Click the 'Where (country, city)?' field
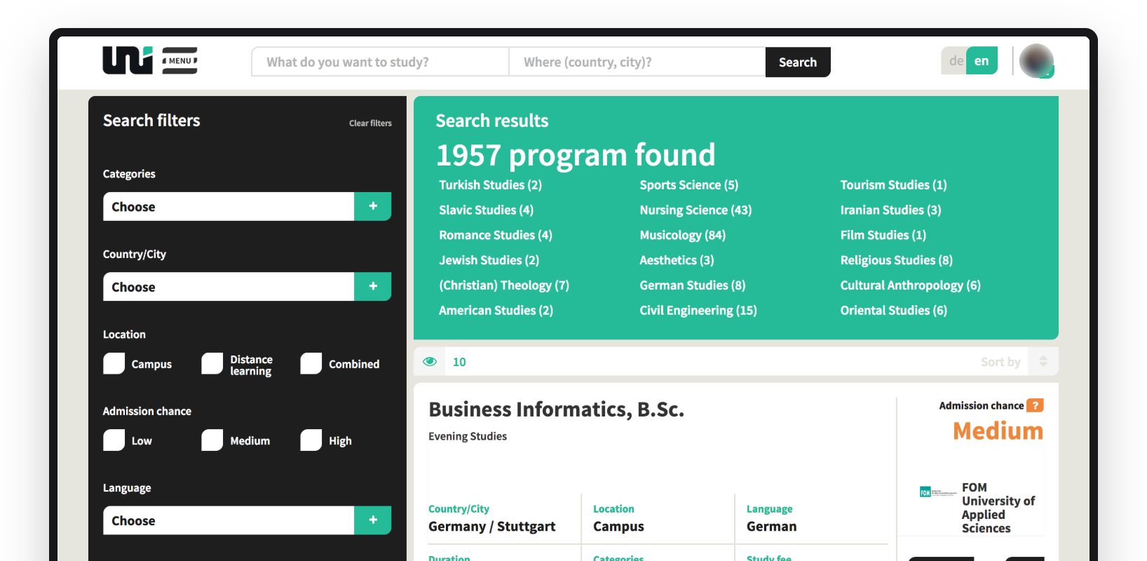 [637, 62]
